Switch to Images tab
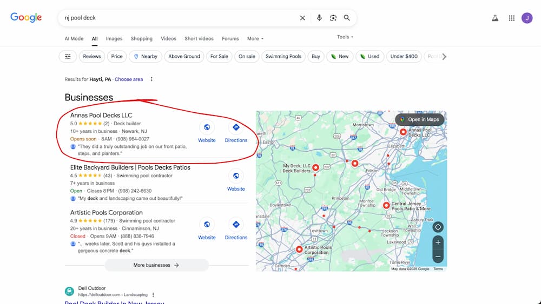 pos(114,38)
